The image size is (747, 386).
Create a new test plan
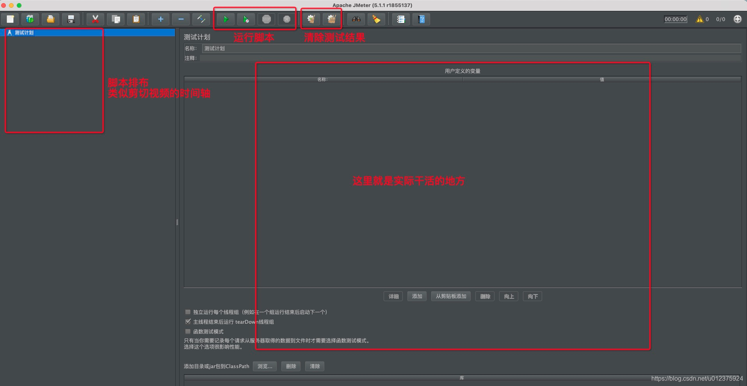[11, 19]
